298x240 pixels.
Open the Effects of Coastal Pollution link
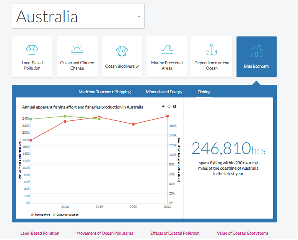coord(175,233)
